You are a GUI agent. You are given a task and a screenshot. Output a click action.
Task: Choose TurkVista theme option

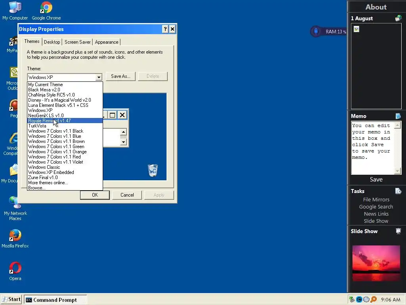tap(65, 126)
